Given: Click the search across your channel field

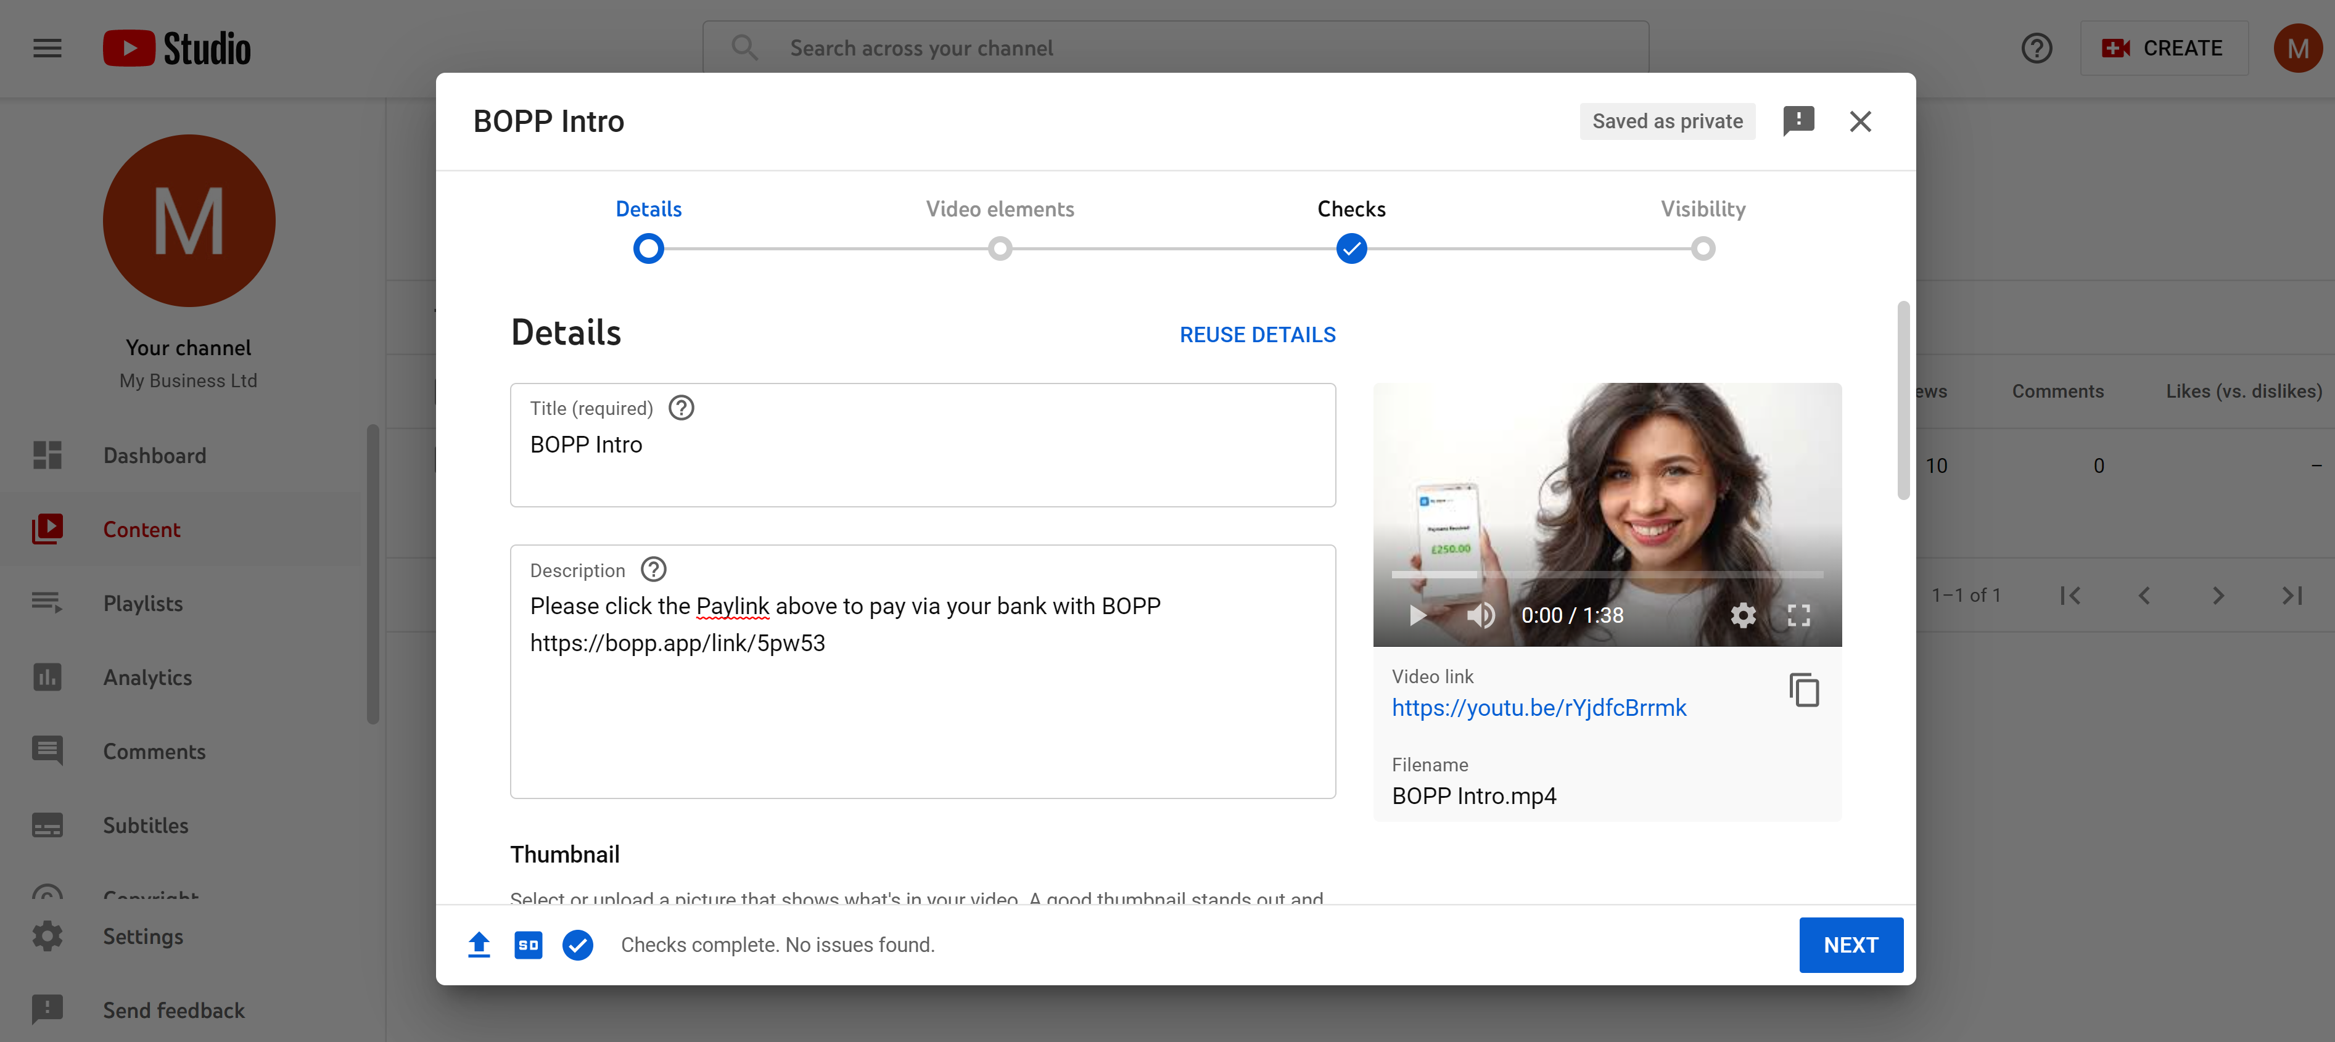Looking at the screenshot, I should point(1175,48).
